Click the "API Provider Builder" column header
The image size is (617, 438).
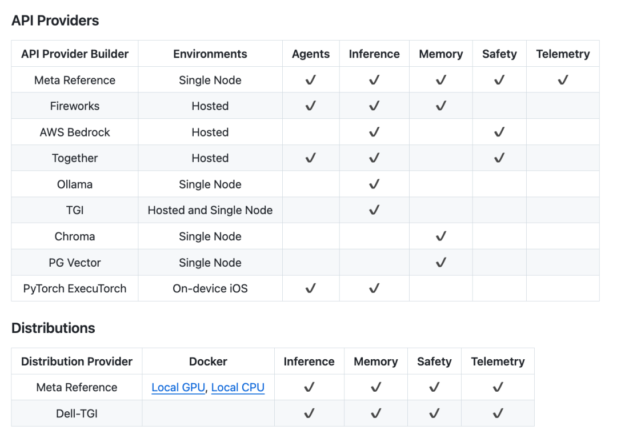pyautogui.click(x=75, y=54)
